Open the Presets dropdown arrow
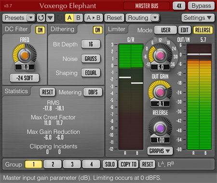 [x=31, y=18]
